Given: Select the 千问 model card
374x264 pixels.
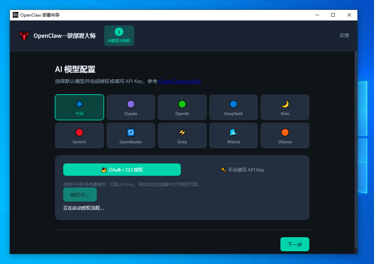Looking at the screenshot, I should tap(79, 107).
